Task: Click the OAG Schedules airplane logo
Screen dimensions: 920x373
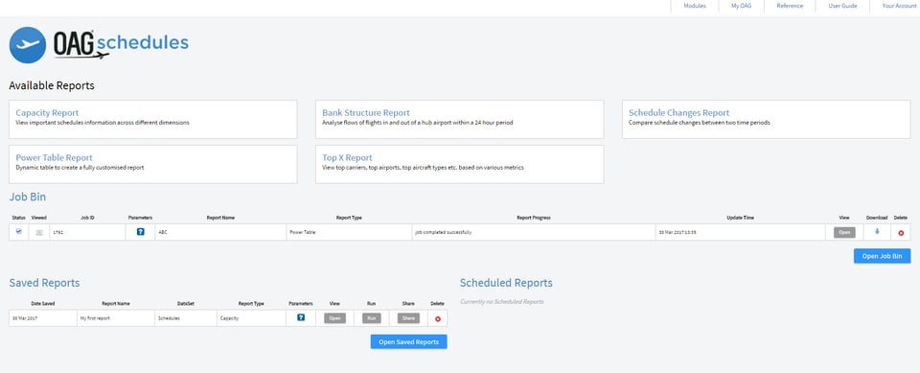Action: (x=28, y=45)
